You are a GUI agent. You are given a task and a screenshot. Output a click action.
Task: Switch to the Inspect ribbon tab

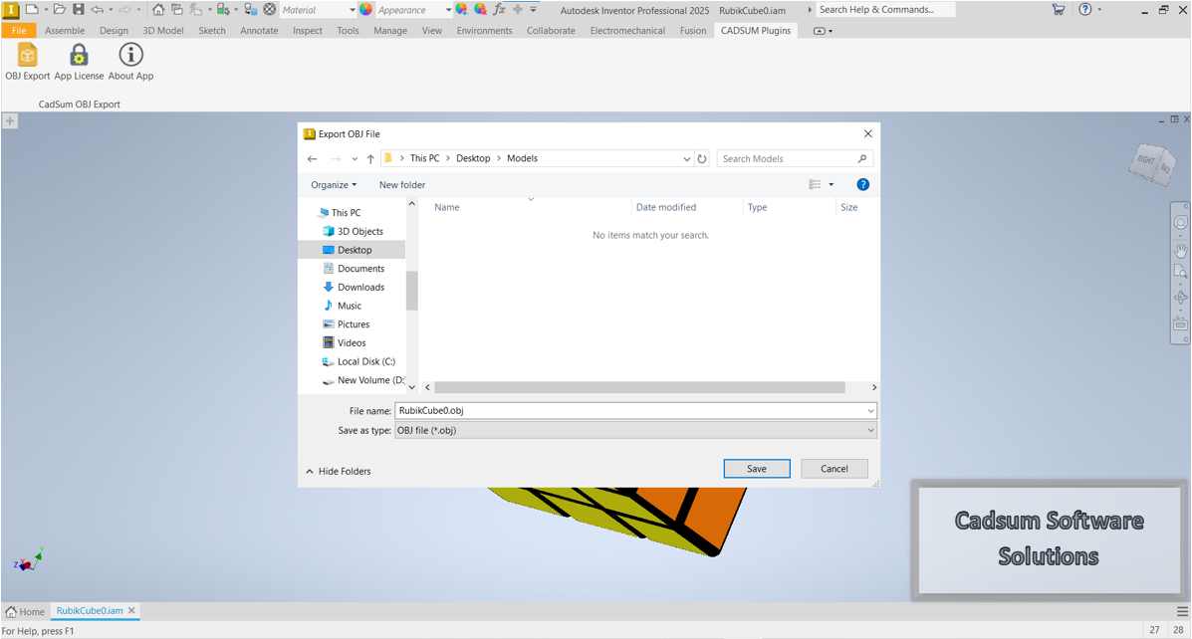click(307, 31)
